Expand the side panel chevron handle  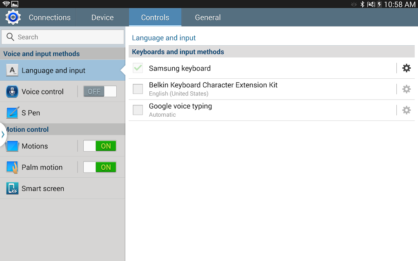[3, 135]
